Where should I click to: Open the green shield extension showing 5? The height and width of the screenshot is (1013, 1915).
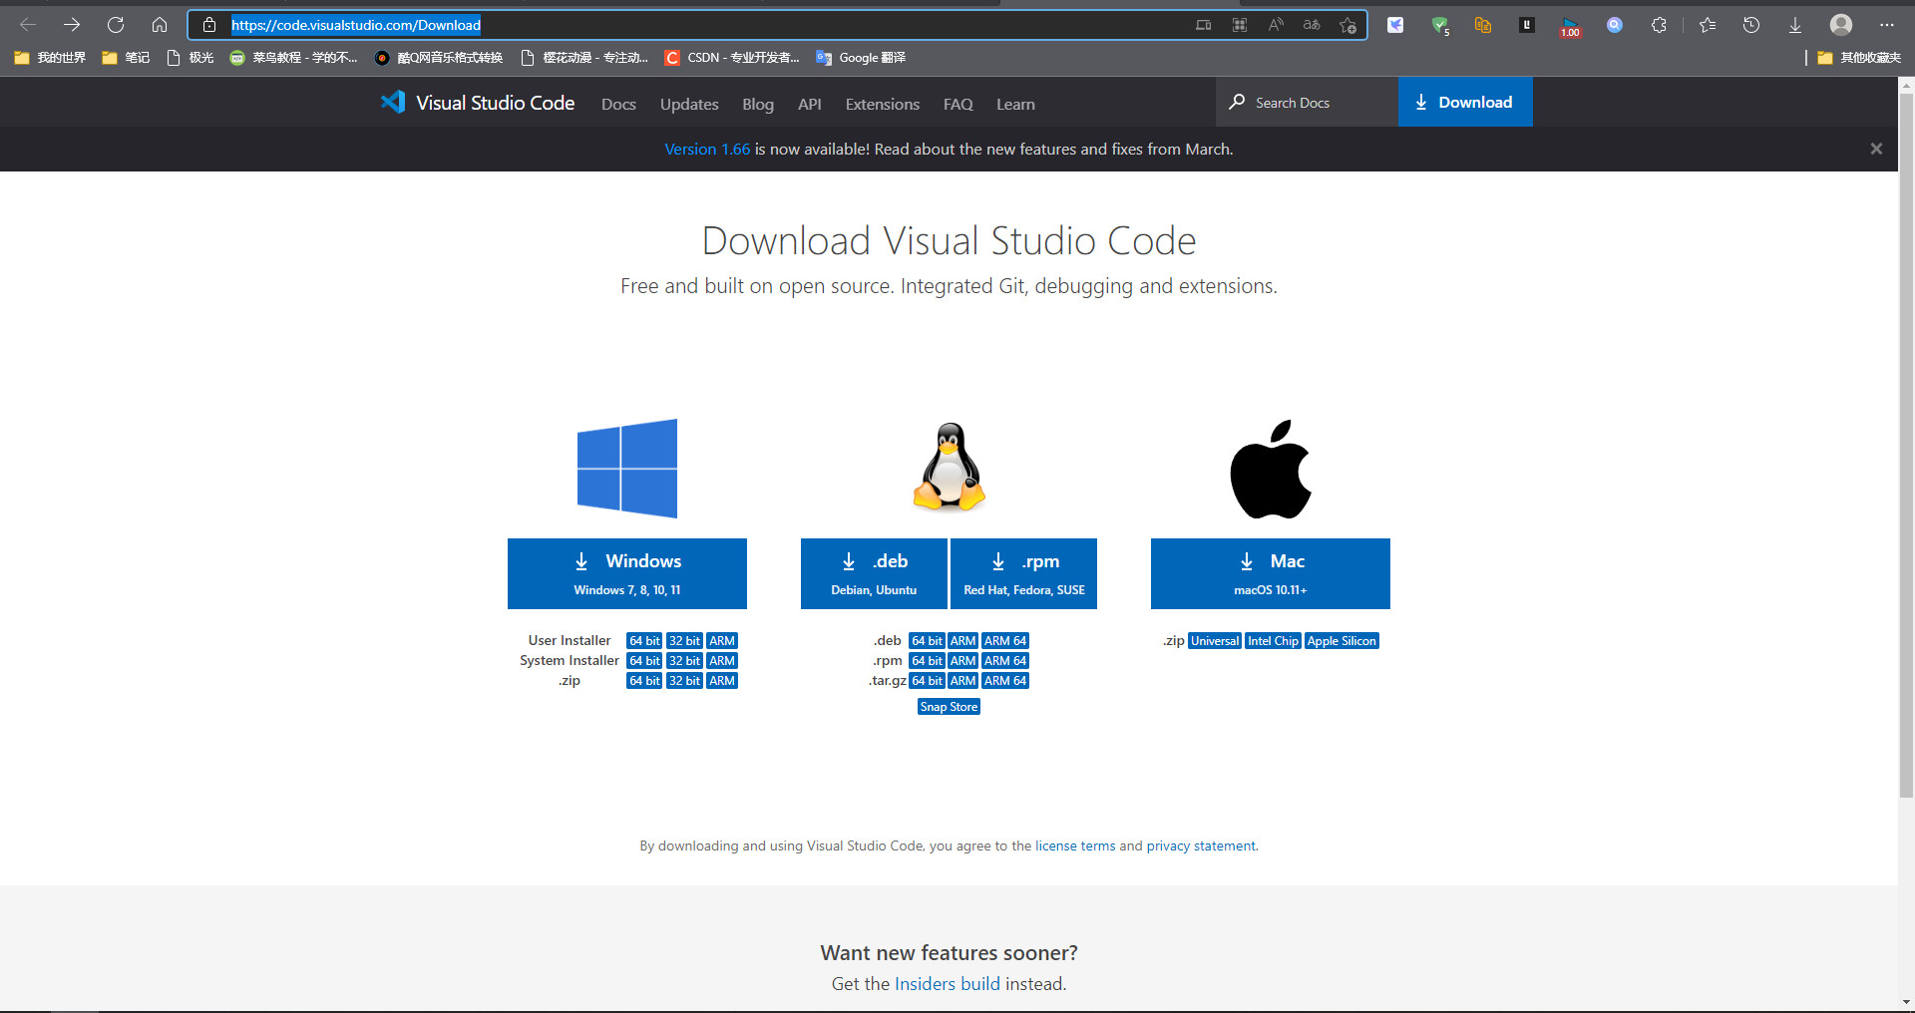coord(1440,26)
